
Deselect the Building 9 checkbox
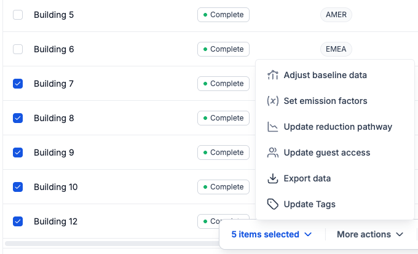click(18, 153)
